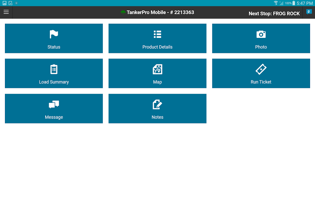Open the Message chat tile
Screen dimensions: 315x197
click(x=54, y=109)
